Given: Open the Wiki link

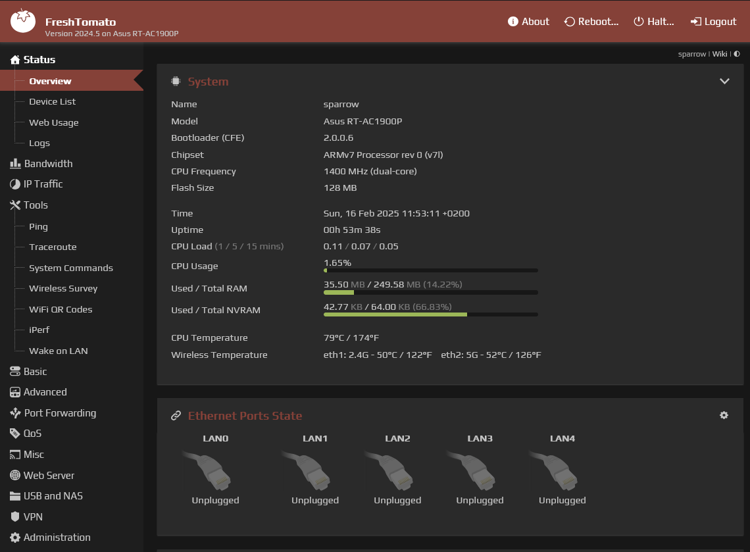Looking at the screenshot, I should click(719, 54).
